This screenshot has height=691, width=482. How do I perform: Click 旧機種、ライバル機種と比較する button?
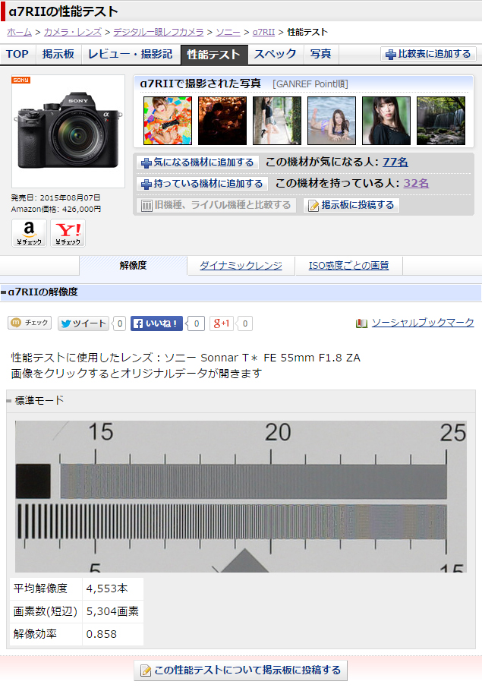click(216, 205)
